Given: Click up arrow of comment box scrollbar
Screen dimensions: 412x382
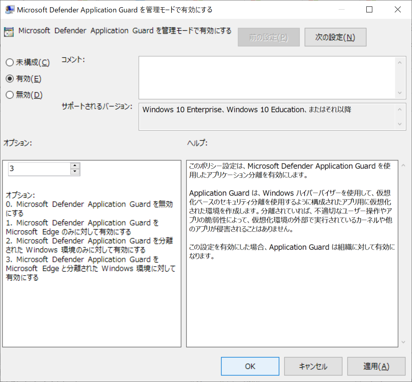Looking at the screenshot, I should (x=400, y=62).
